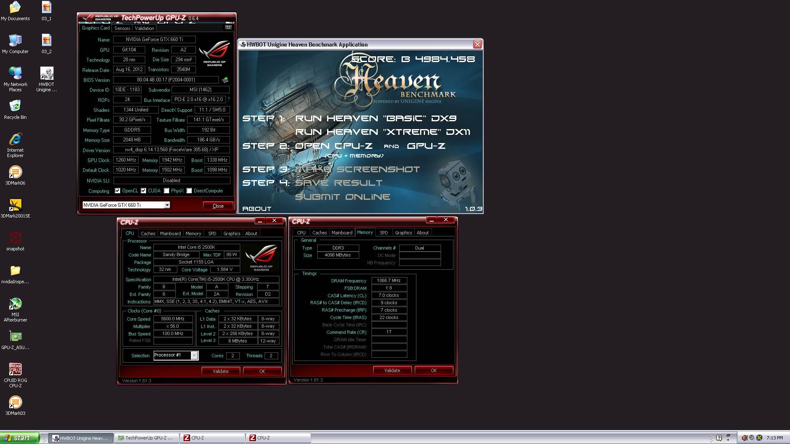Click Validate in right CPU-Z memory window

click(x=392, y=370)
